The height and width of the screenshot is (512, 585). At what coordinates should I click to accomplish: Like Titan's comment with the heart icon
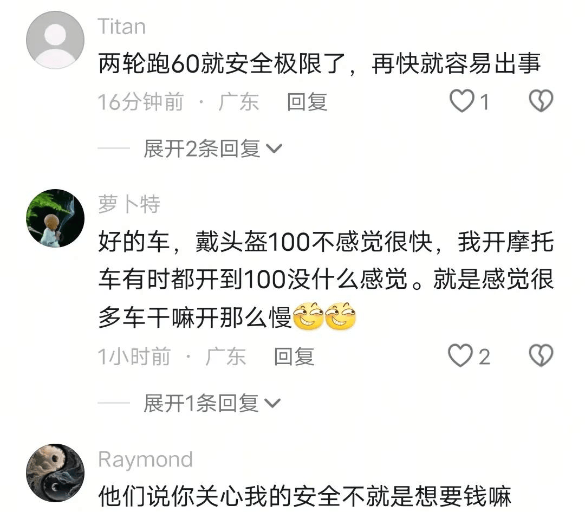[x=462, y=101]
